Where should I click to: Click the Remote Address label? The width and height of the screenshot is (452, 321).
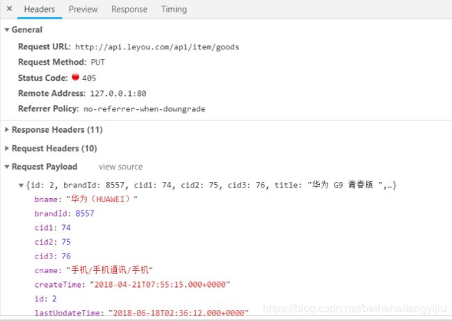[52, 93]
